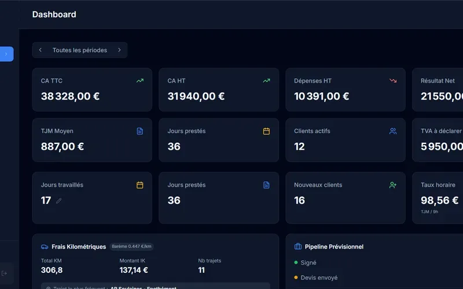Click the Montant IK value 137,14 €
Image resolution: width=463 pixels, height=289 pixels.
(x=134, y=270)
